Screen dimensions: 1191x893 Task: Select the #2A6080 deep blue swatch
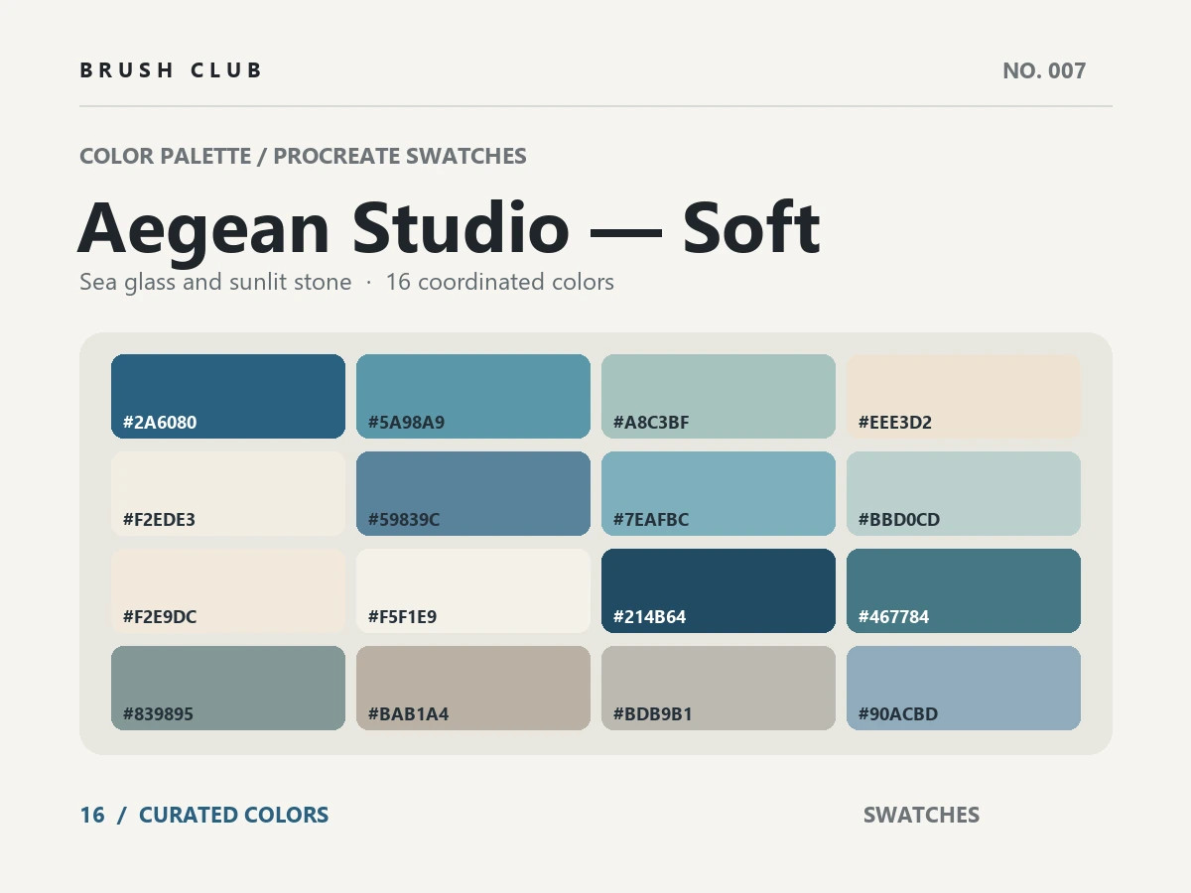[228, 396]
